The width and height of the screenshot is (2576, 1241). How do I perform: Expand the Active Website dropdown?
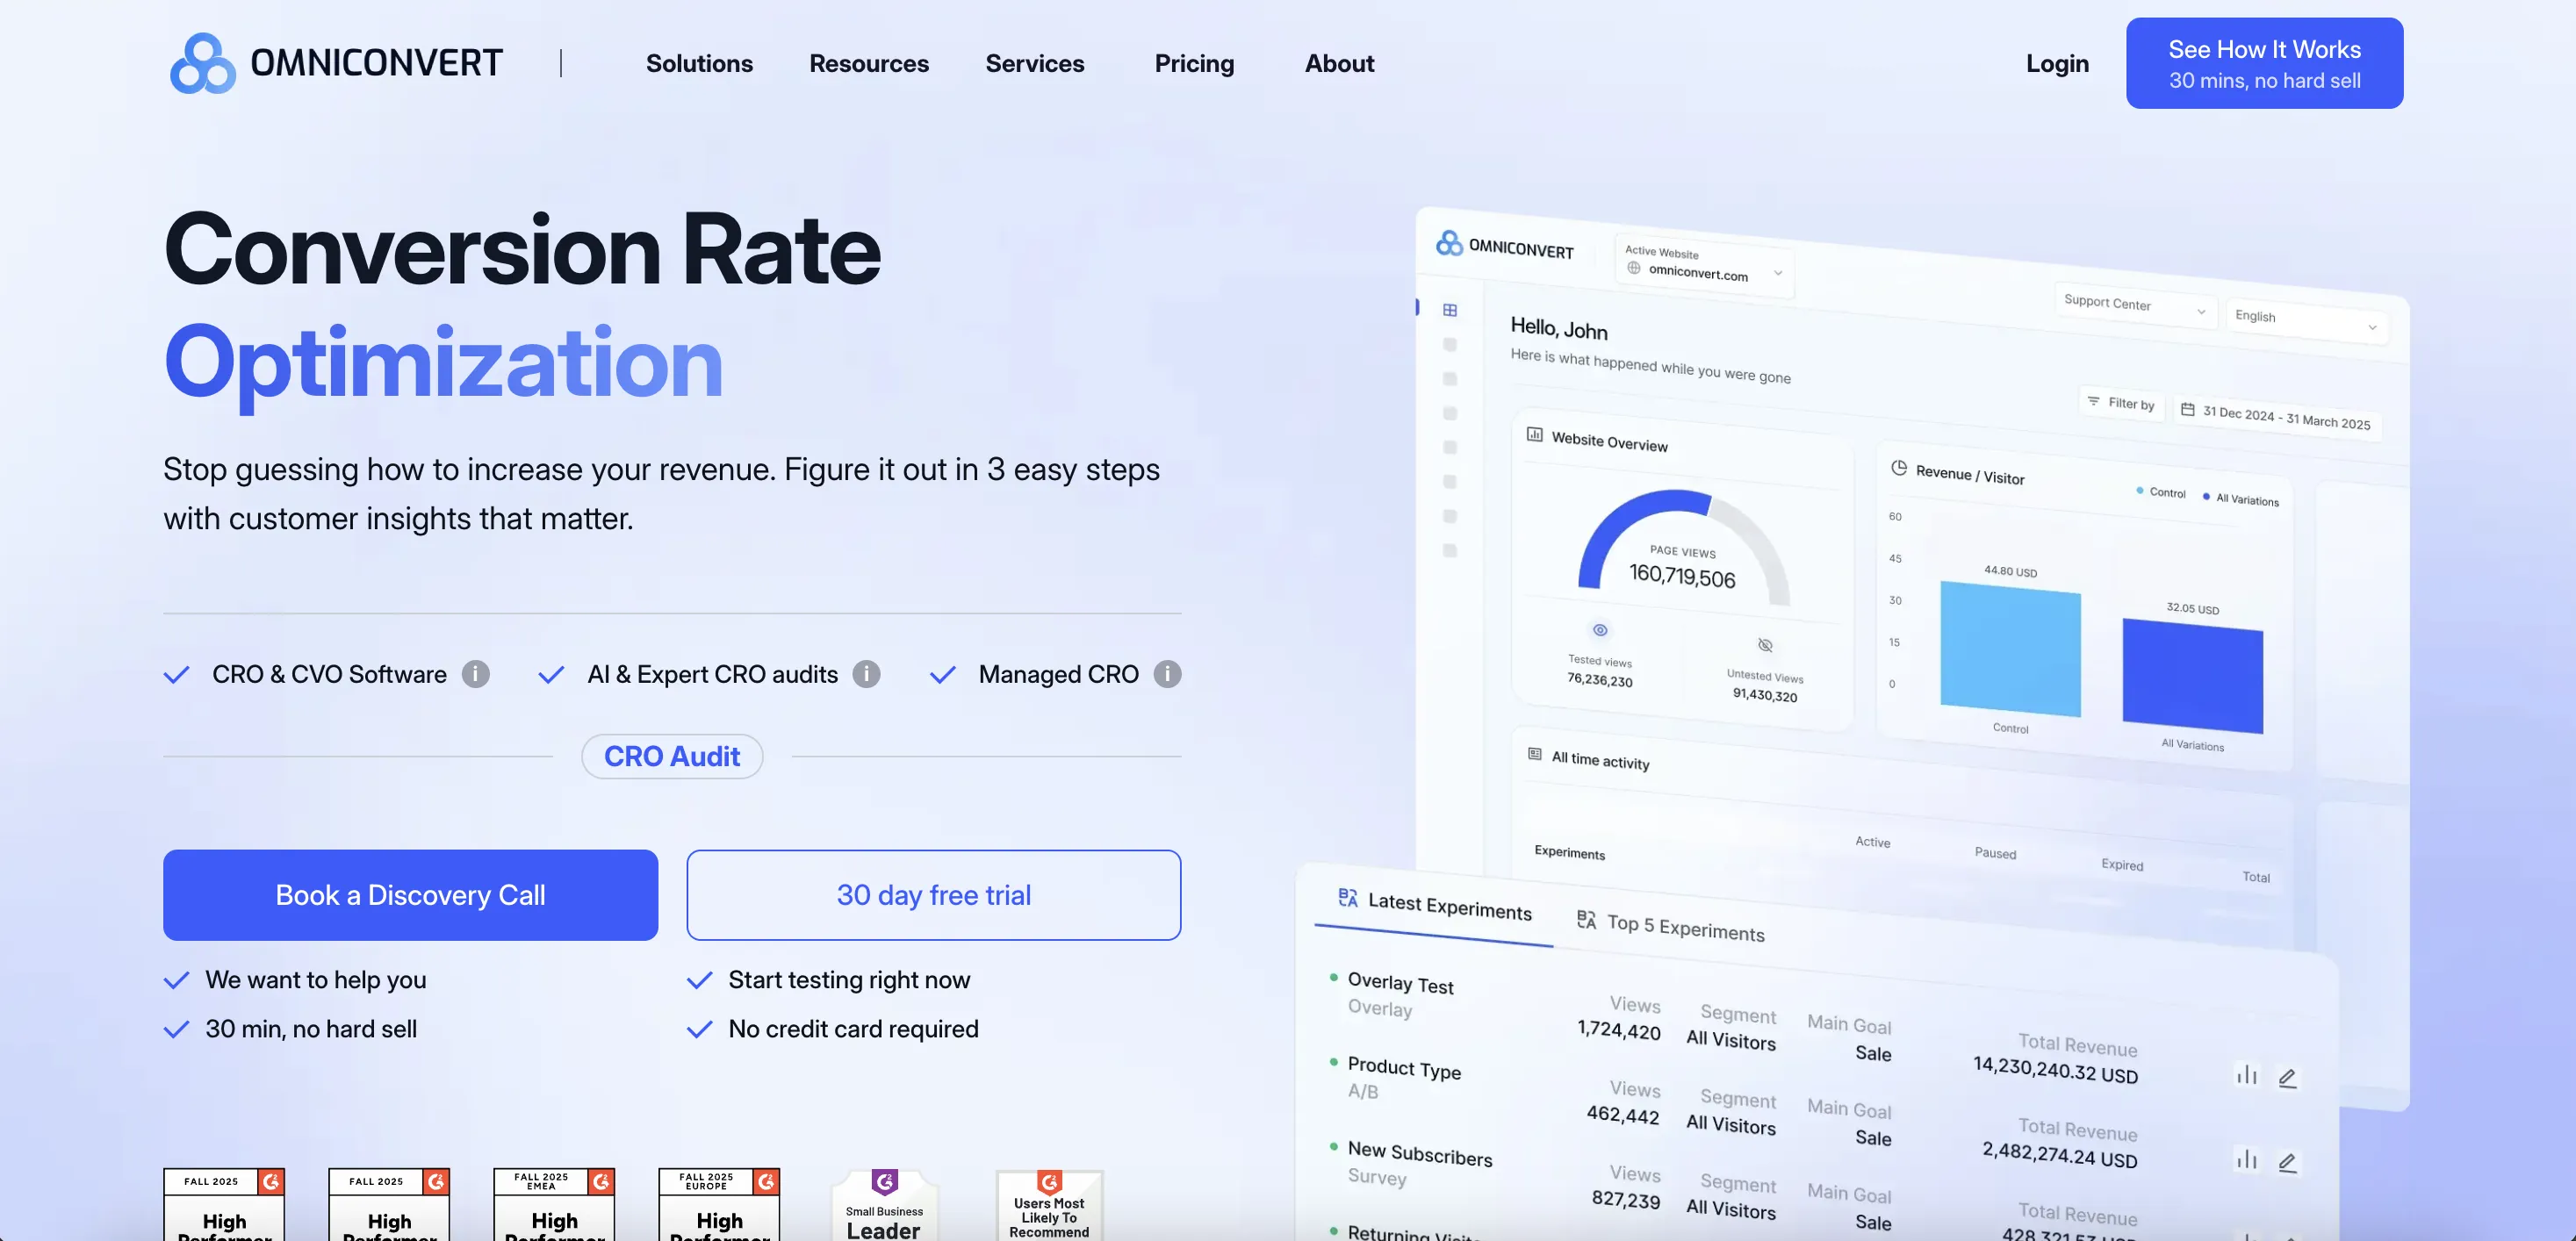(x=1705, y=267)
